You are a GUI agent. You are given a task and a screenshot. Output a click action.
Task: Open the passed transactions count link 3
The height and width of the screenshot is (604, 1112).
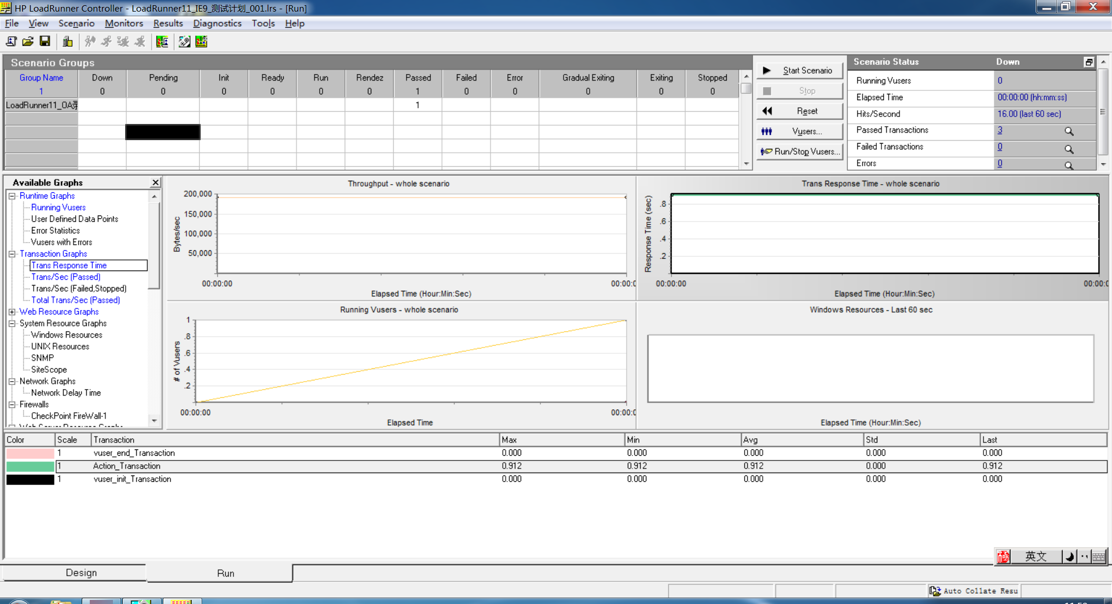(x=1000, y=130)
